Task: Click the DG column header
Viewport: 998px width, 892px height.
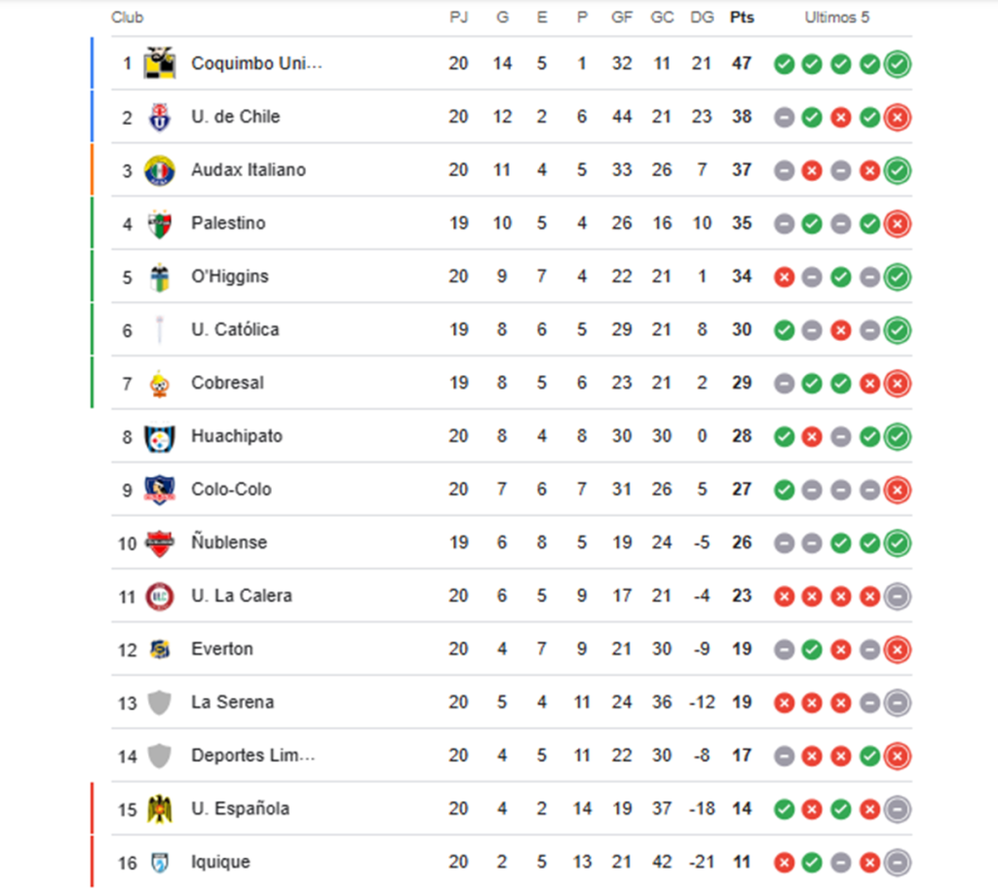Action: tap(702, 18)
